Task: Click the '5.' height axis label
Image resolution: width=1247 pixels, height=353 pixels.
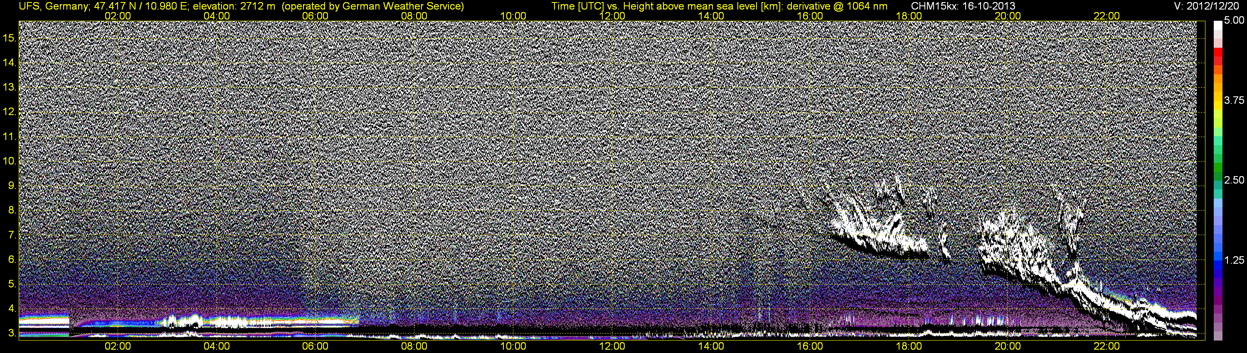Action: (12, 284)
